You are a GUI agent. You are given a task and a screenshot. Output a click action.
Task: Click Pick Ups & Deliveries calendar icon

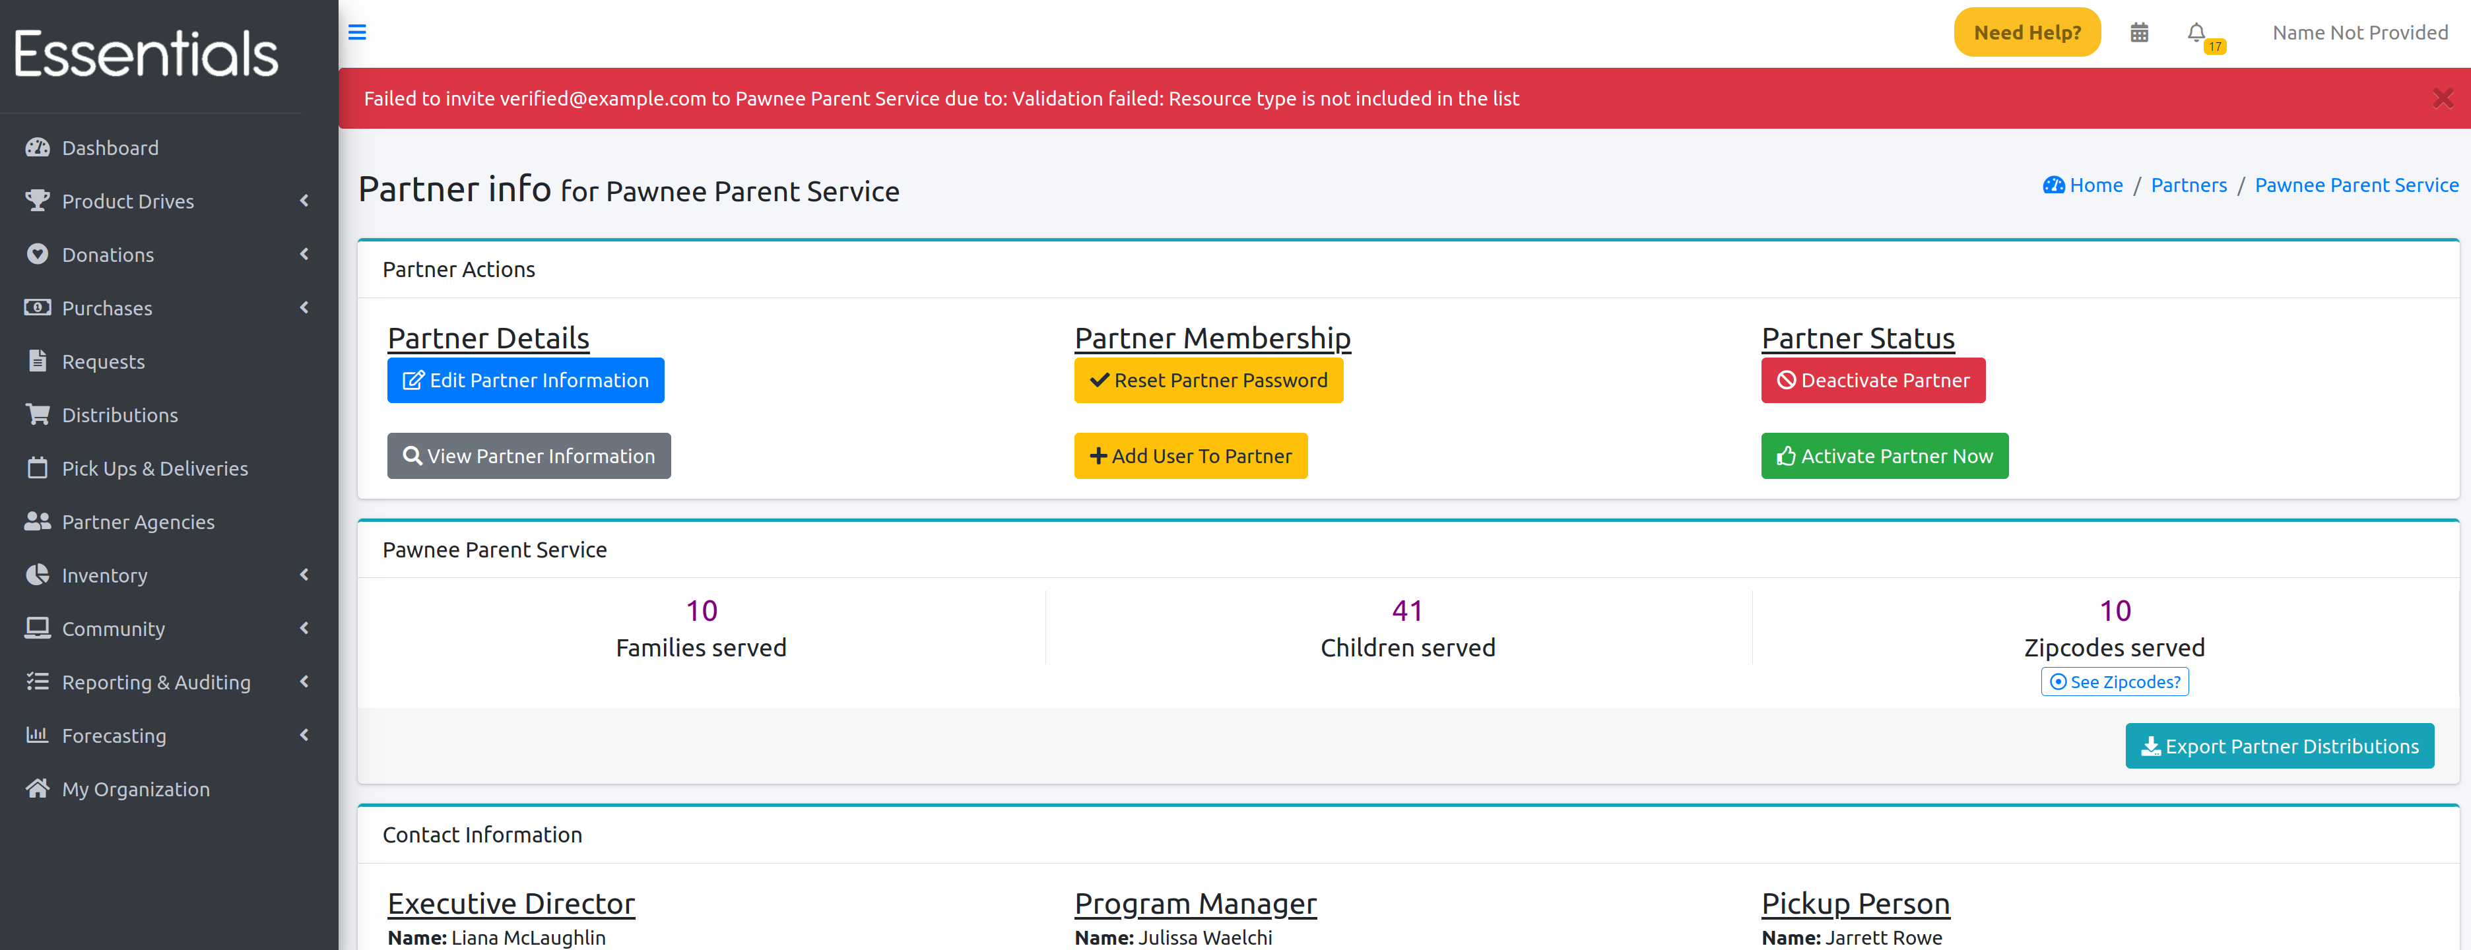tap(38, 468)
